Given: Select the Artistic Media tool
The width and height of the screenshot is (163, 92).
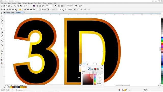Looking at the screenshot, I should (2, 29).
